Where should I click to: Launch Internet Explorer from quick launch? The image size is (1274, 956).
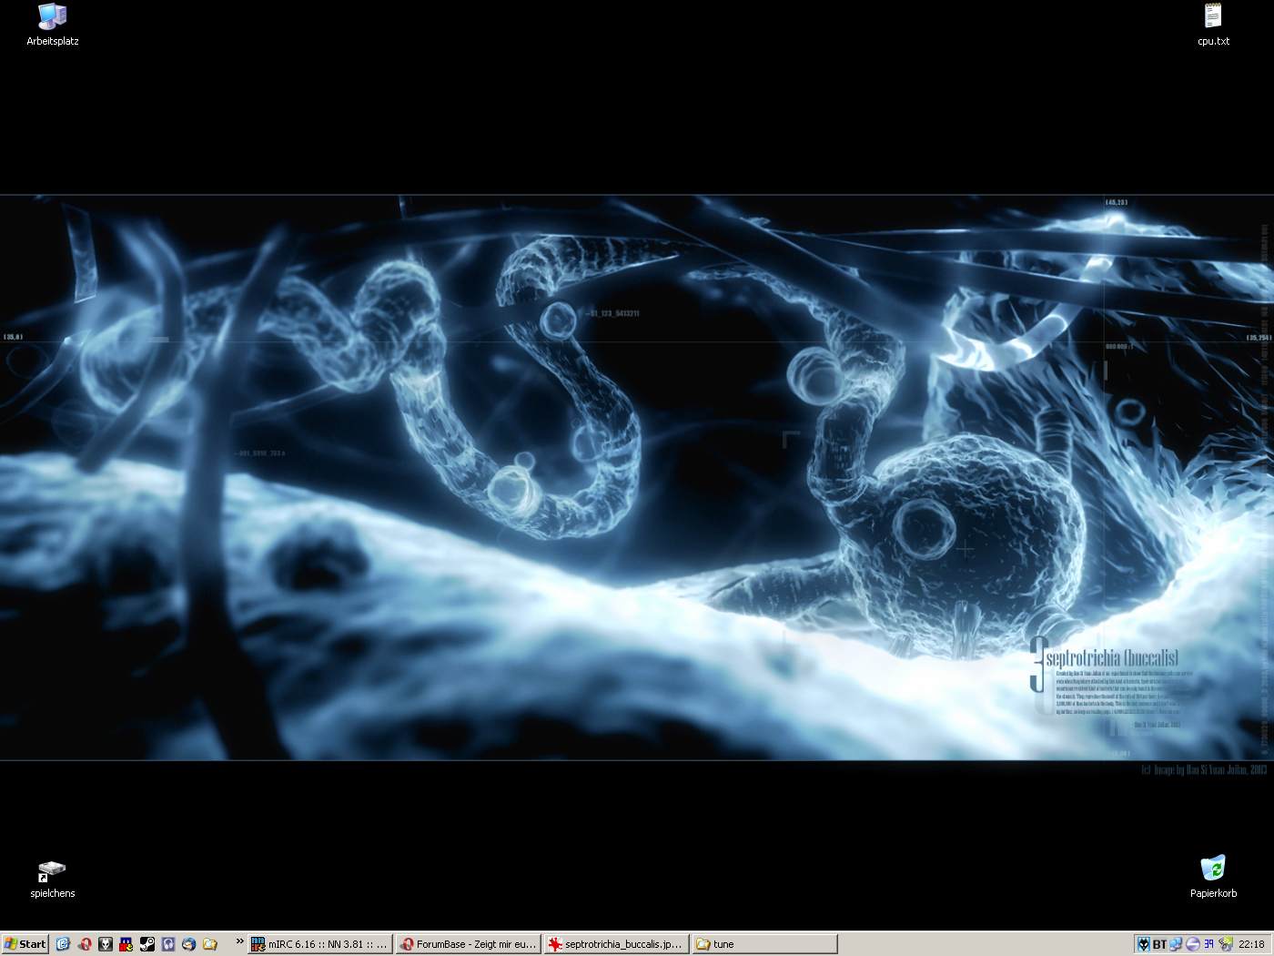tap(63, 944)
